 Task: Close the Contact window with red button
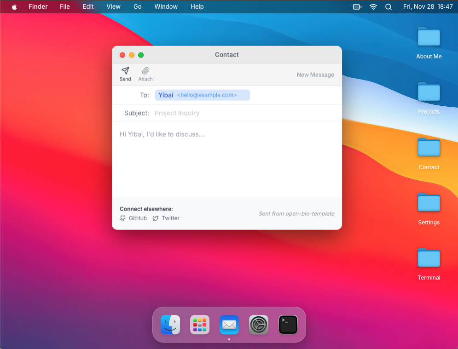click(122, 55)
